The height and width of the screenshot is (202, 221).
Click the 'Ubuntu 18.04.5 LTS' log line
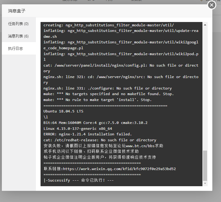(63, 111)
